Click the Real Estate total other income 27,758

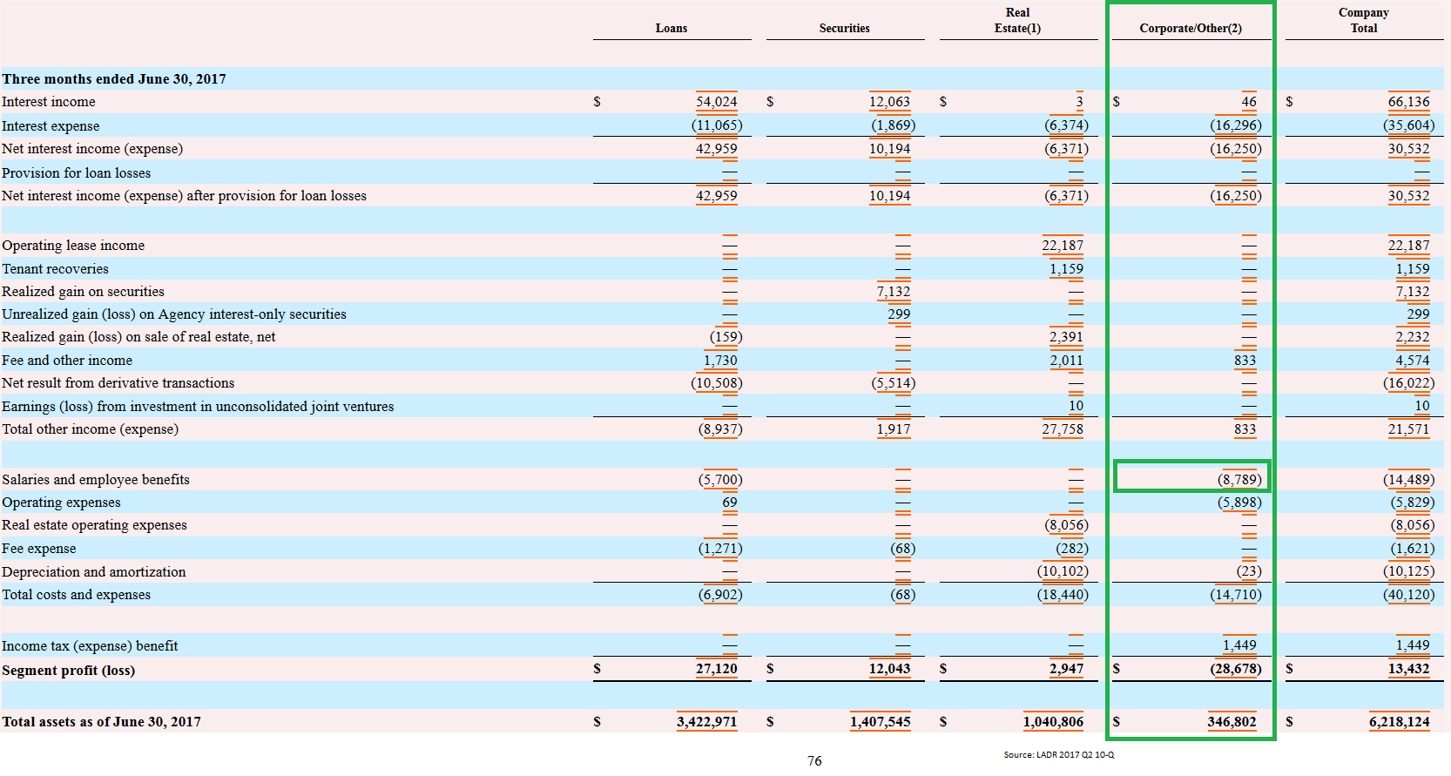[1063, 429]
